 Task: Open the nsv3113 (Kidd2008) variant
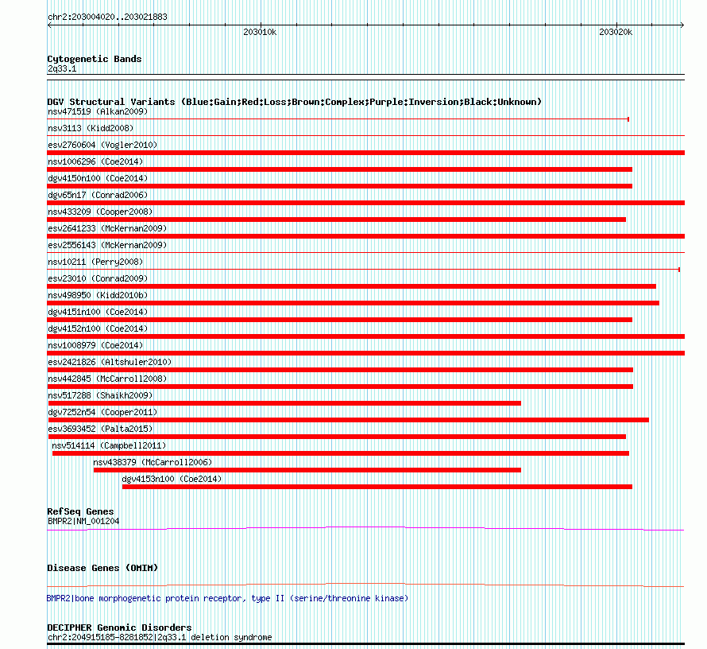coord(91,128)
